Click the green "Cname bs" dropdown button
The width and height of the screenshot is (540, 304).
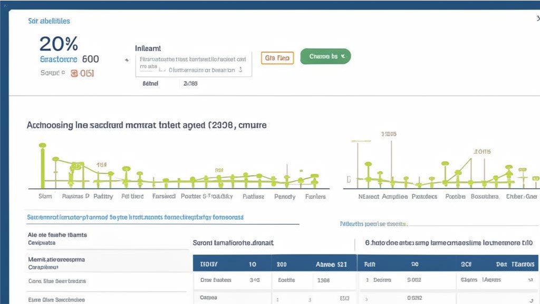coord(325,56)
